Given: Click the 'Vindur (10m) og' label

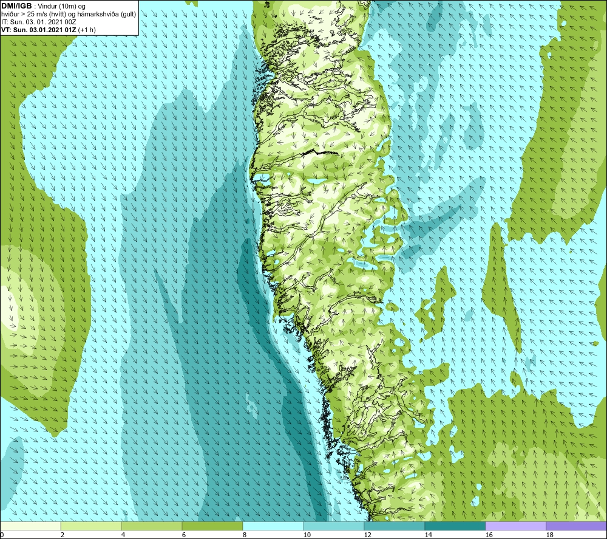Looking at the screenshot, I should [61, 7].
